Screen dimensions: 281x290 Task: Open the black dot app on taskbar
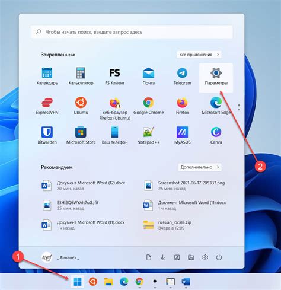(x=155, y=282)
